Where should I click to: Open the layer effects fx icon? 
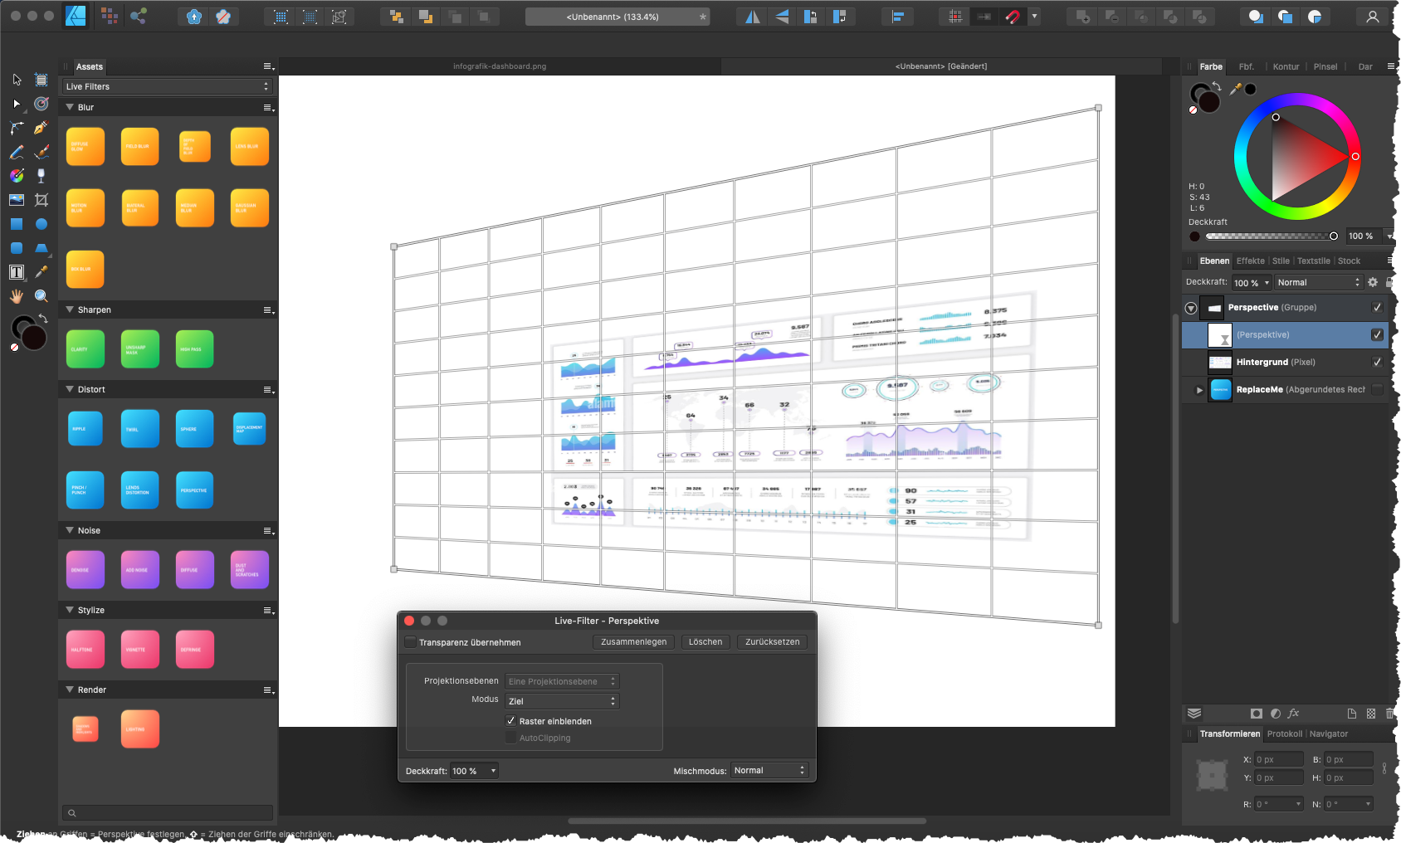coord(1293,714)
